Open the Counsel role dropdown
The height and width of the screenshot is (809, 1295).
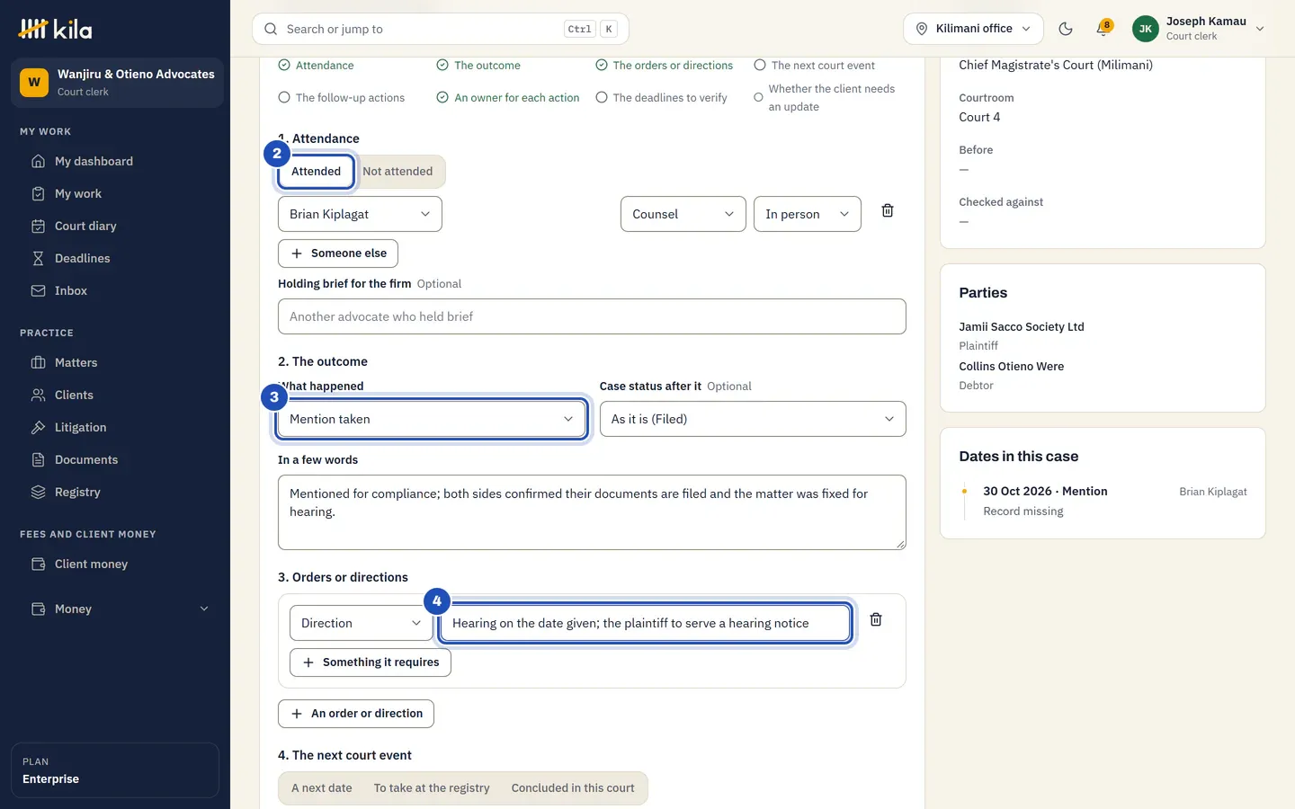(683, 214)
